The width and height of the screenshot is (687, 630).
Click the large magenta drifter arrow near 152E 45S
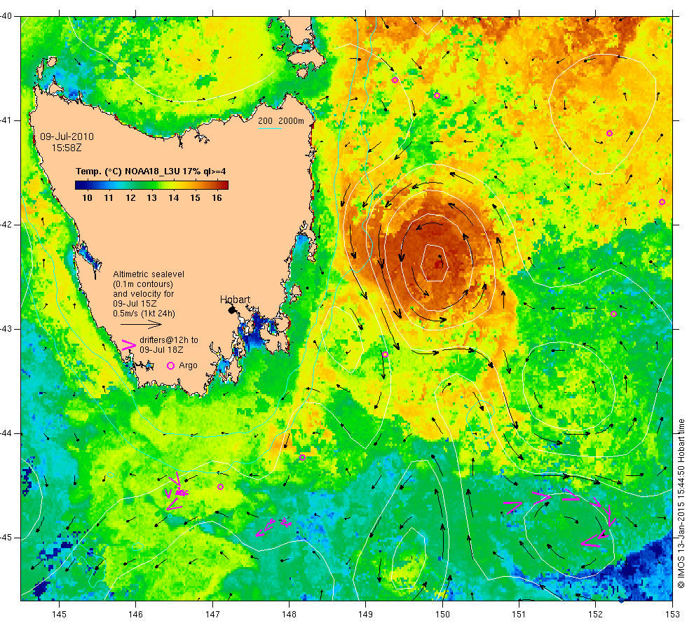(592, 540)
